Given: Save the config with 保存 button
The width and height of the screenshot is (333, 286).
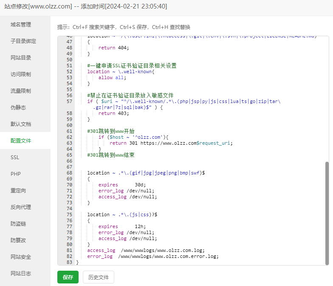Looking at the screenshot, I should 68,277.
